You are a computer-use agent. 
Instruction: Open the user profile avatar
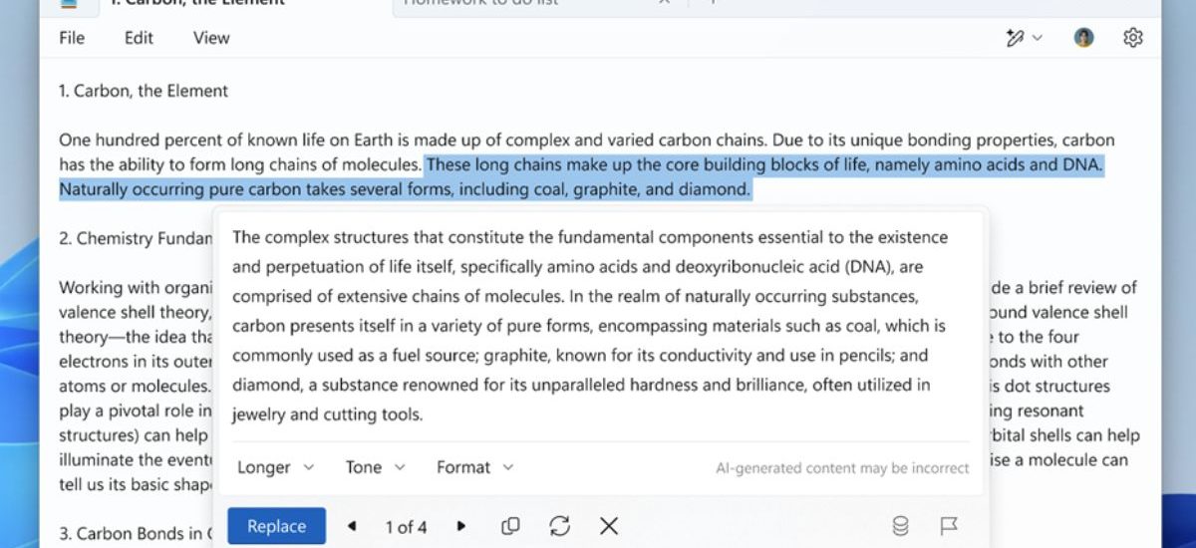pyautogui.click(x=1083, y=38)
